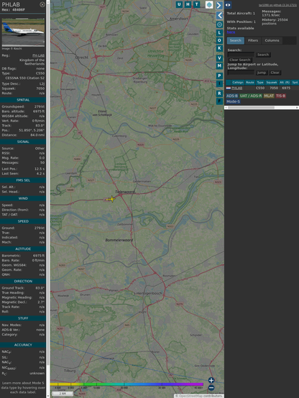Viewport: 299px width, 398px height.
Task: Click the TIS-B legend label
Action: (281, 96)
